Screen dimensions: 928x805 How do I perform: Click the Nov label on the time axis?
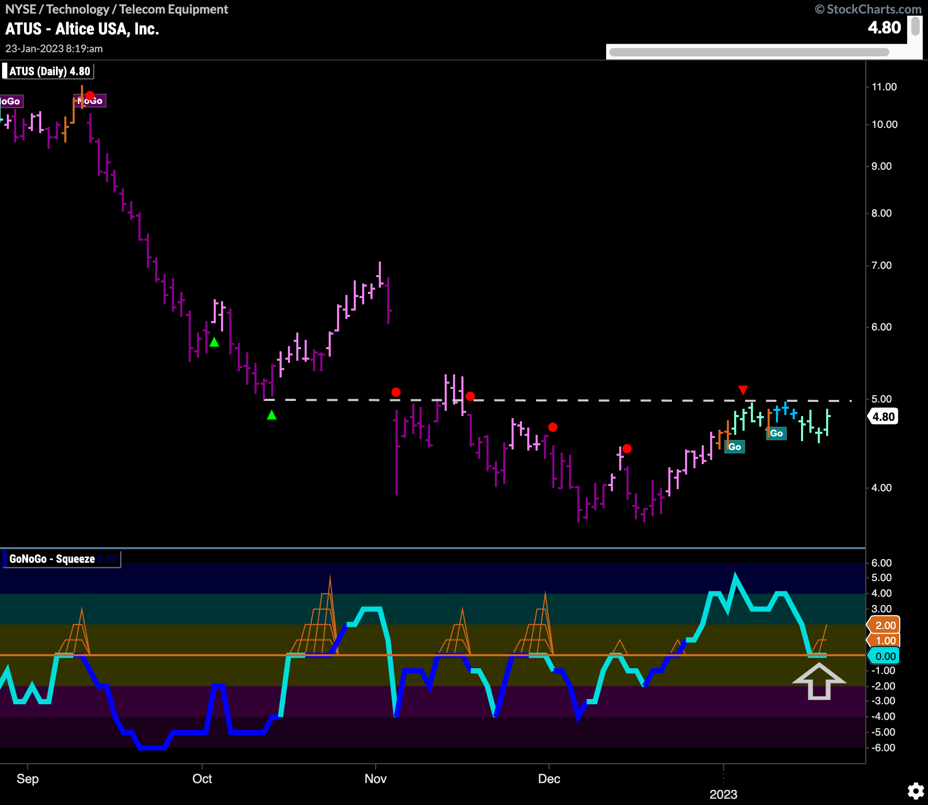376,779
